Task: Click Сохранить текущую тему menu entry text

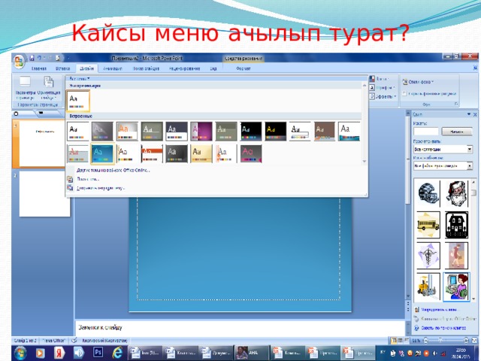Action: point(101,188)
